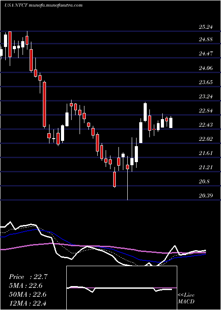This screenshot has width=221, height=310.
Task: Click the 25.24 price axis label
Action: click(x=206, y=27)
